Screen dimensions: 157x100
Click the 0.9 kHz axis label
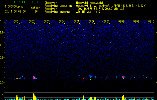point(2,57)
